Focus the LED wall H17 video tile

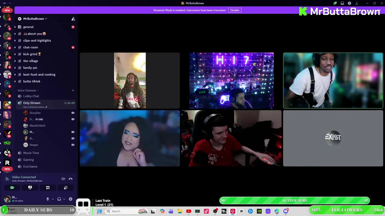[232, 80]
